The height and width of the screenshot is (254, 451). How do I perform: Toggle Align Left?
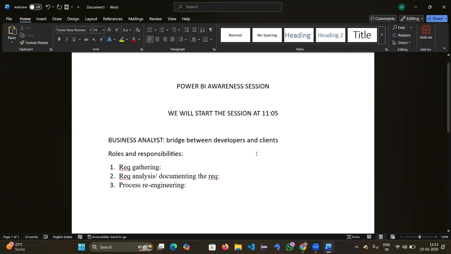click(x=150, y=39)
